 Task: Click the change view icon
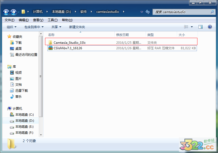pos(186,27)
